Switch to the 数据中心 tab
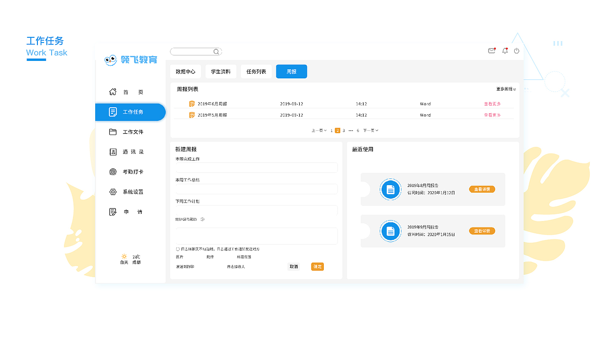Screen dimensions: 606x340 pyautogui.click(x=186, y=71)
